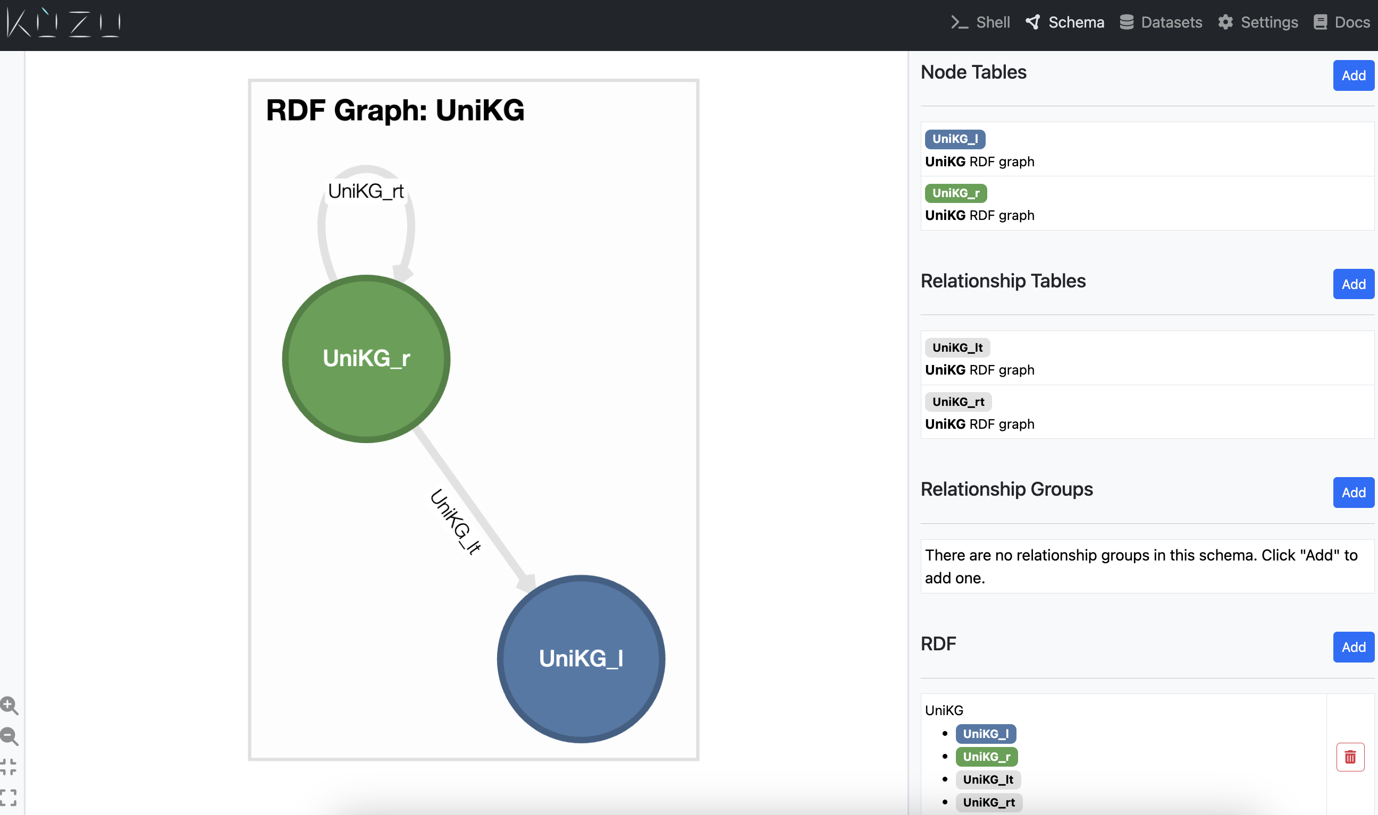Image resolution: width=1378 pixels, height=815 pixels.
Task: Click the Kùzu logo
Action: coord(64,22)
